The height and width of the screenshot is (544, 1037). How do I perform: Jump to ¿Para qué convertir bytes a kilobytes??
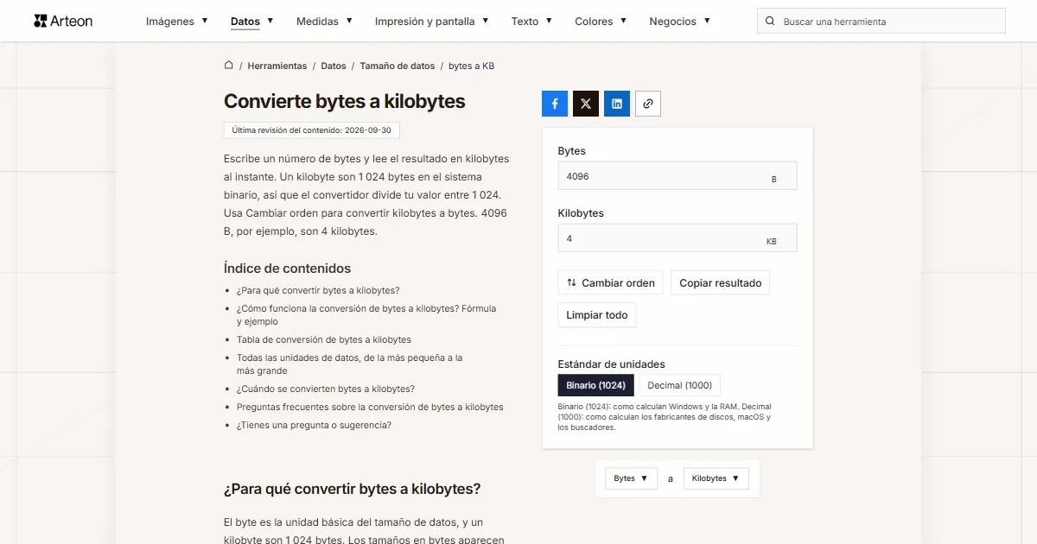click(318, 290)
